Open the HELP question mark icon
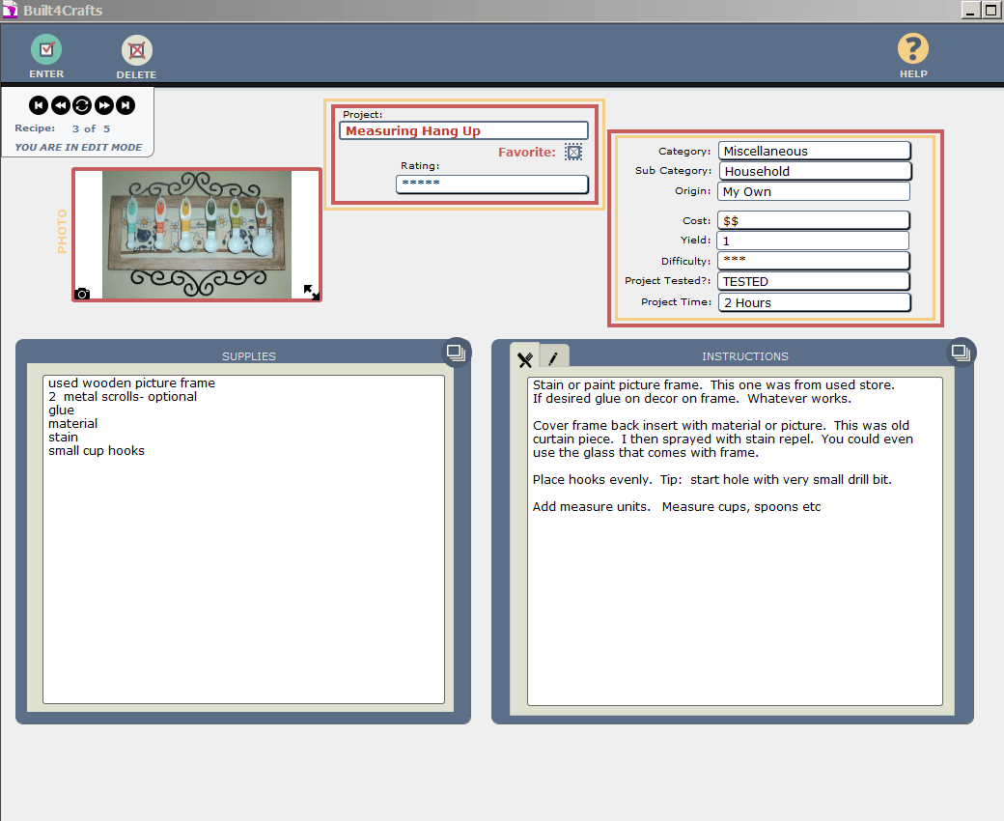This screenshot has height=821, width=1004. [912, 48]
